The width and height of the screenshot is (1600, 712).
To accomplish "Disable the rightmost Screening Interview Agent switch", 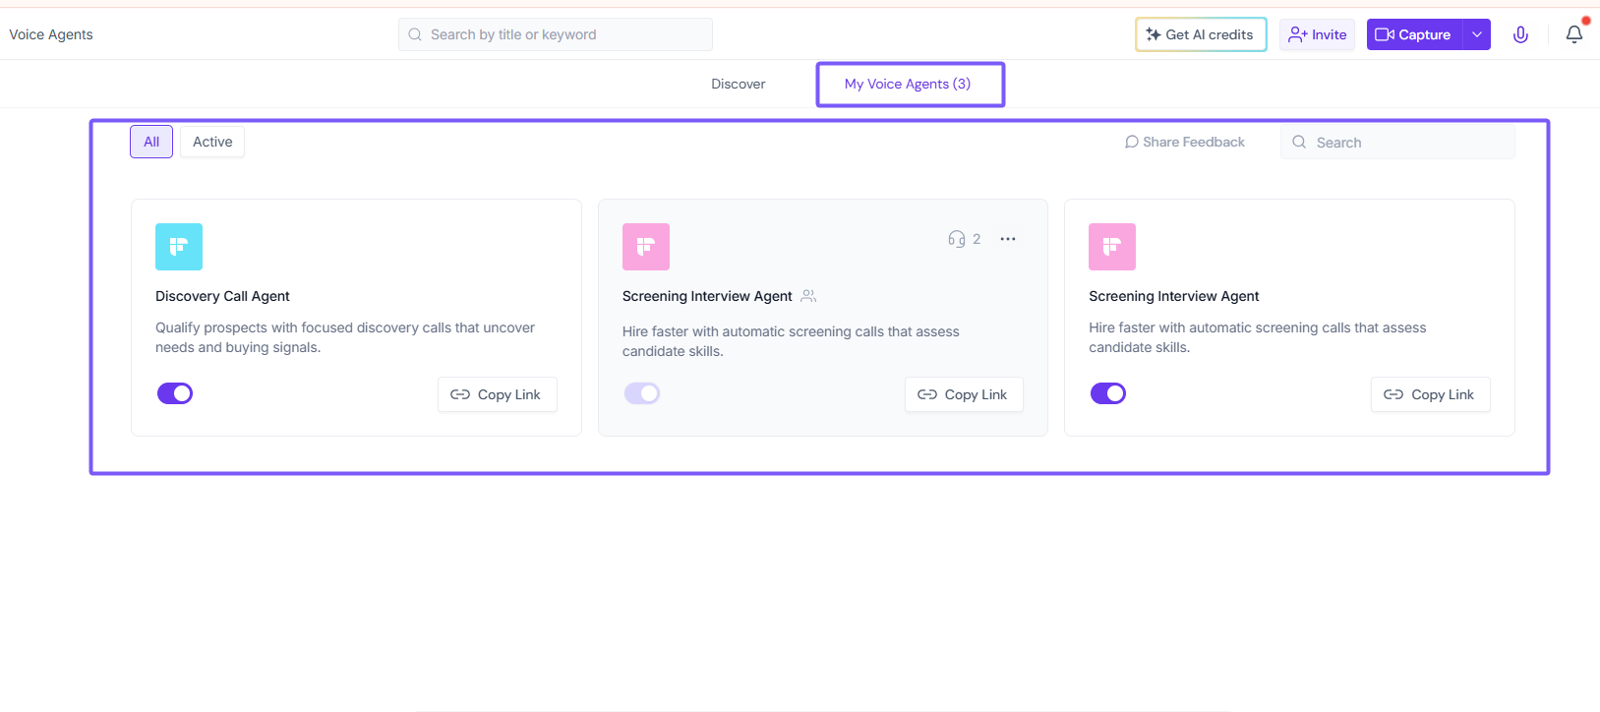I will click(1108, 393).
